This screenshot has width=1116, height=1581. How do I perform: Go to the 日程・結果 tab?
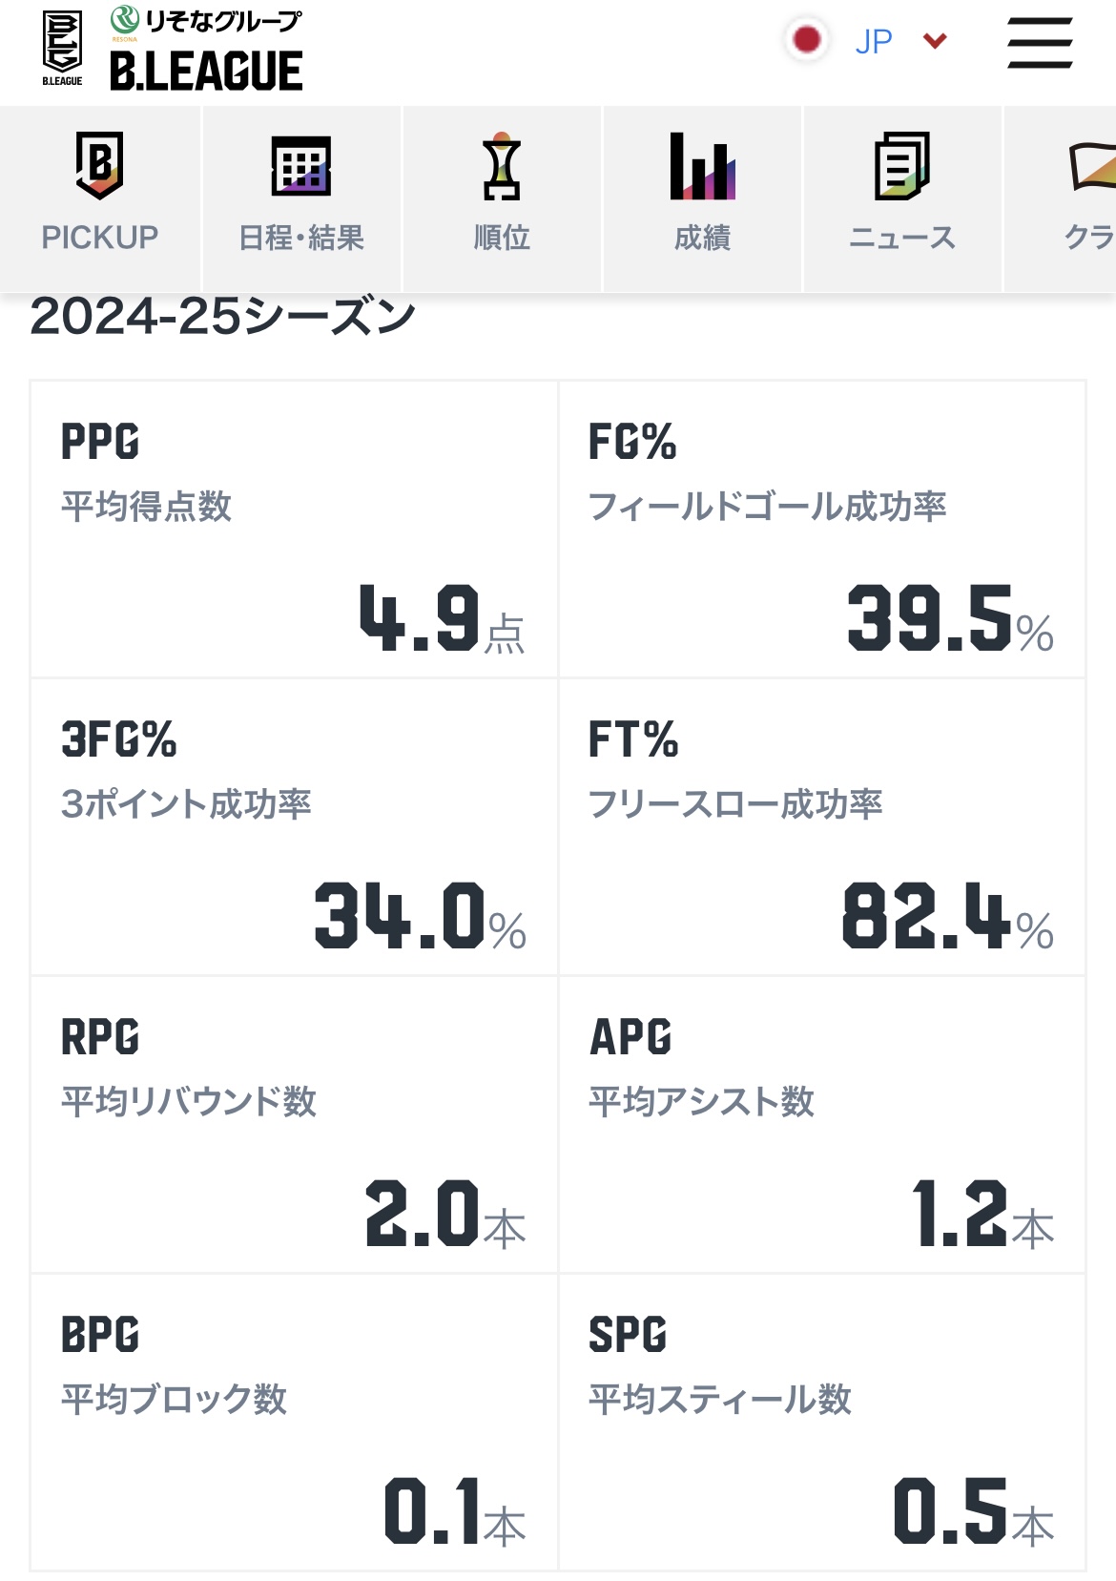point(301,238)
